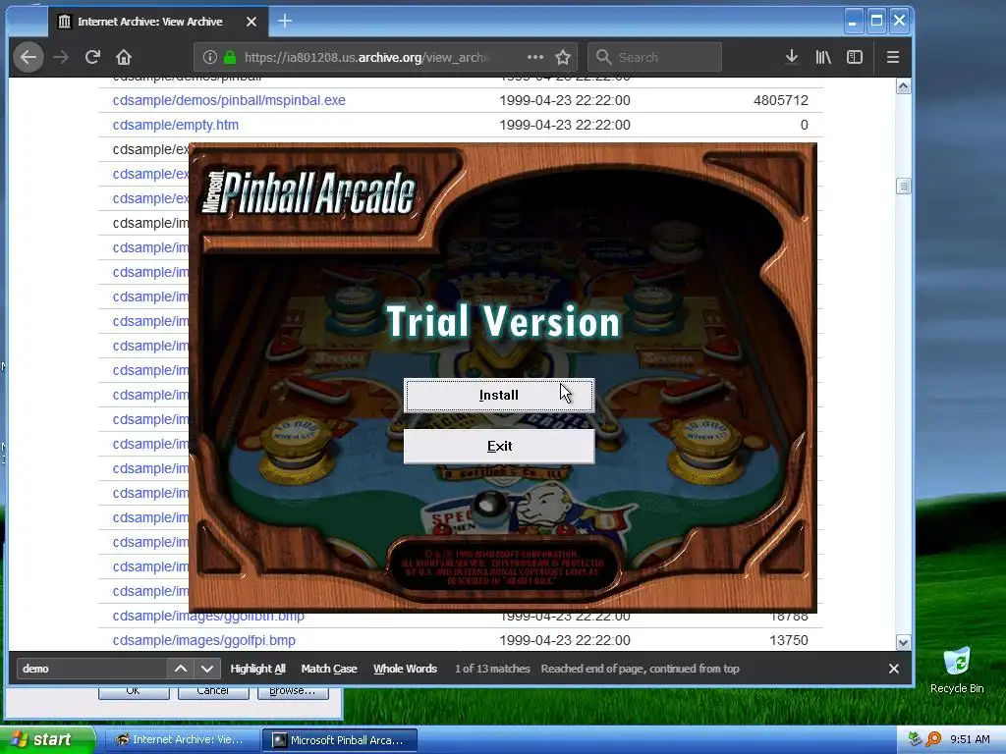This screenshot has height=754, width=1006.
Task: Close the find bar
Action: point(894,669)
